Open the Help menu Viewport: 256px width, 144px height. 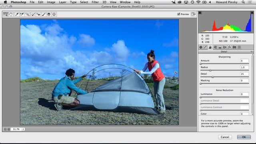tap(137, 2)
